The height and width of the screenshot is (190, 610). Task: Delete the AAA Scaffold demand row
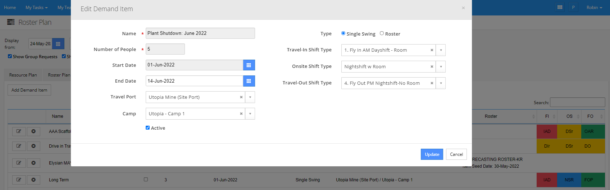point(33,131)
